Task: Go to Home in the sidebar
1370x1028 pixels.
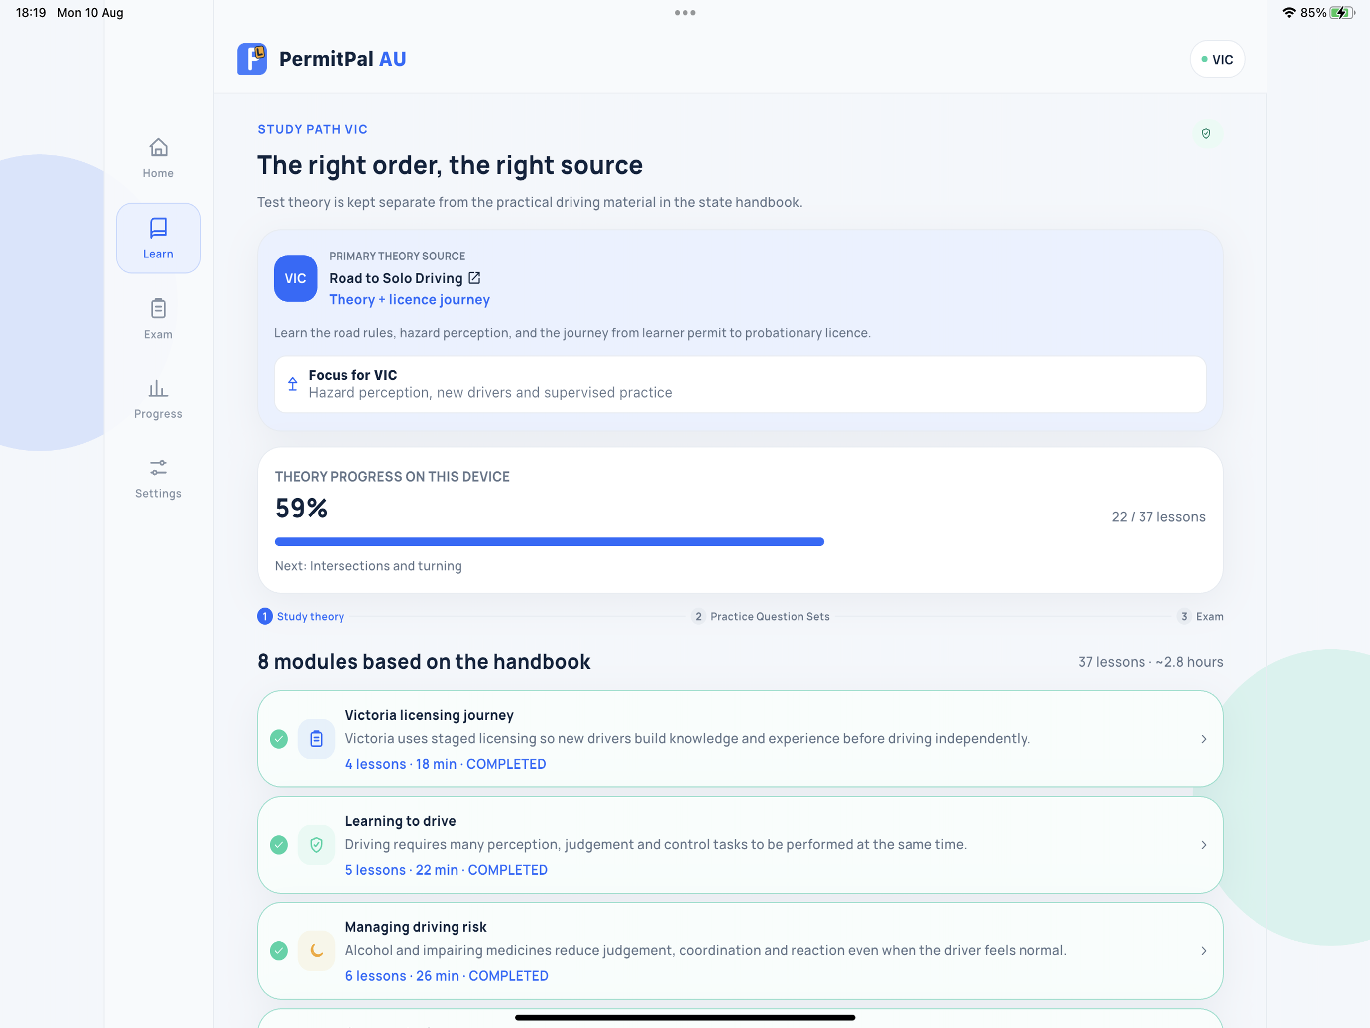Action: (158, 158)
